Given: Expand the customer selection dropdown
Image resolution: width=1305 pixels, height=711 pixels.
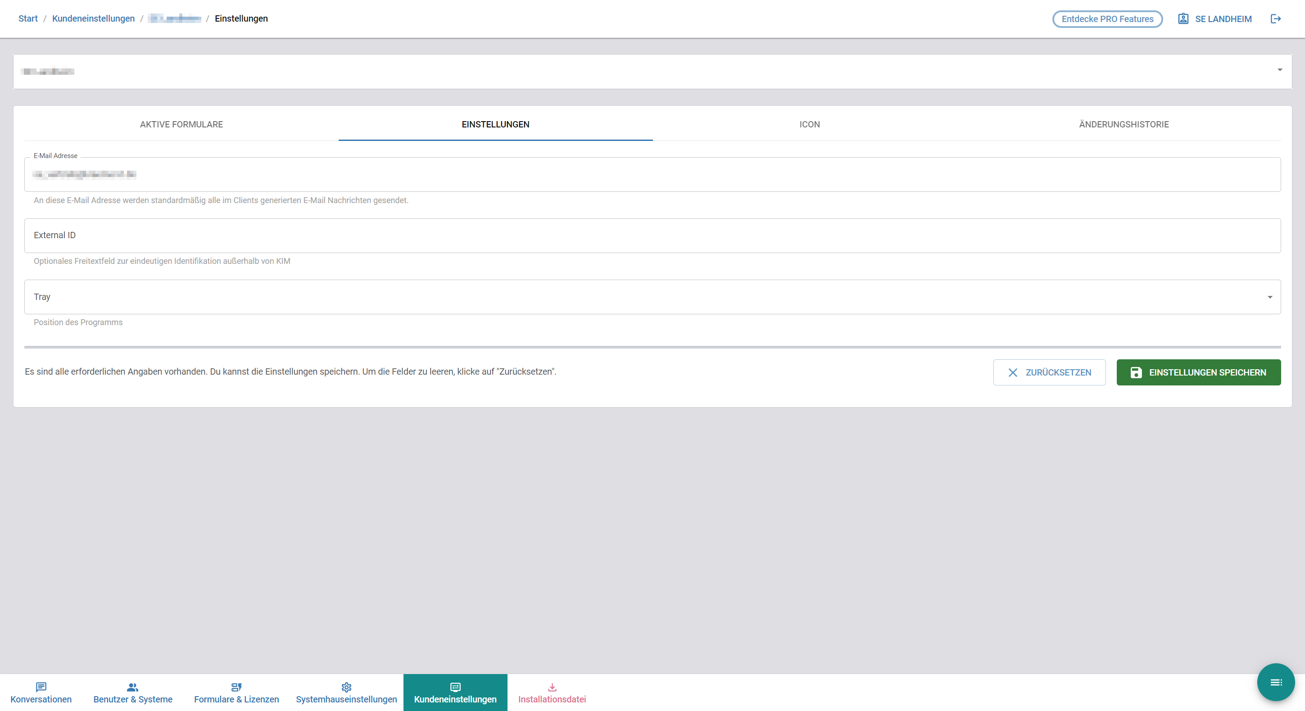Looking at the screenshot, I should pyautogui.click(x=1279, y=70).
